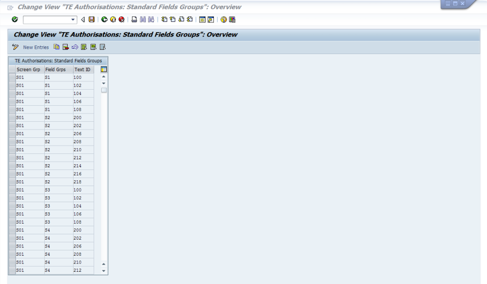Click Text ID cell 102 in S1 row
The image size is (487, 284).
coord(84,85)
